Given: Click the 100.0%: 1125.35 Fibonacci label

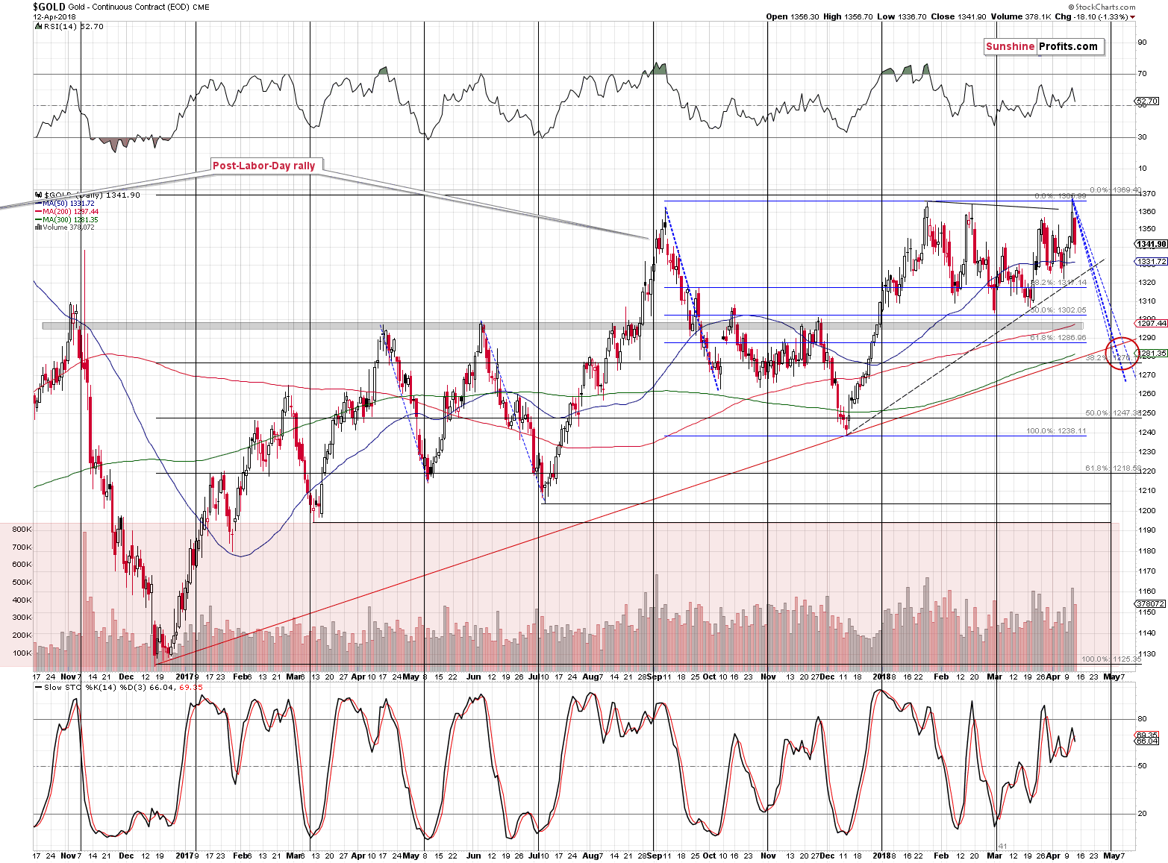Looking at the screenshot, I should [x=1111, y=659].
